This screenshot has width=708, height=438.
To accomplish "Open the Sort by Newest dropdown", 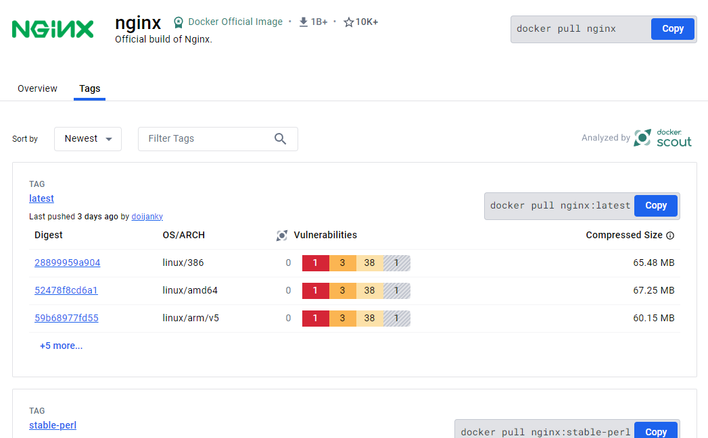I will pyautogui.click(x=88, y=139).
